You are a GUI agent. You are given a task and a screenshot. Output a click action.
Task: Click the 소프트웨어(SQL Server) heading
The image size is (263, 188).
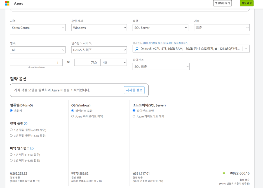pyautogui.click(x=149, y=105)
